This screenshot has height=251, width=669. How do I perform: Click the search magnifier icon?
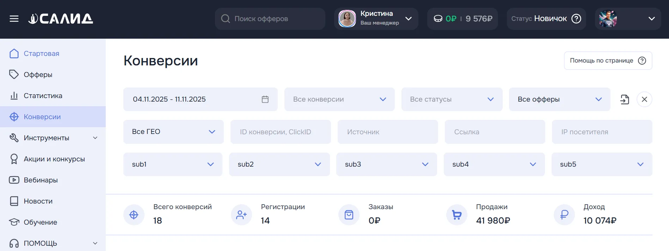[226, 19]
